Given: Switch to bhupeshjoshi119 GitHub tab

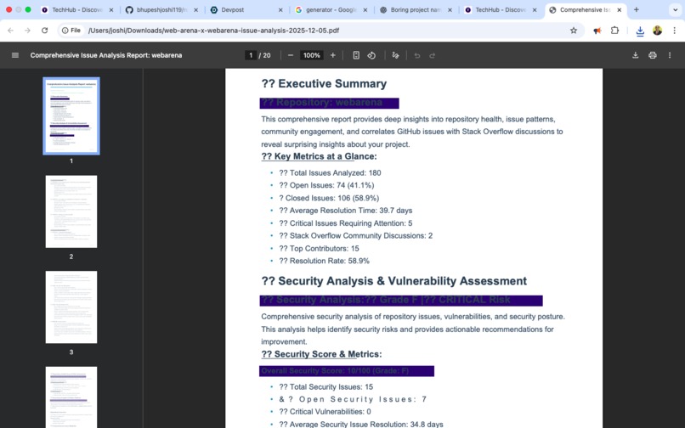Looking at the screenshot, I should point(160,9).
